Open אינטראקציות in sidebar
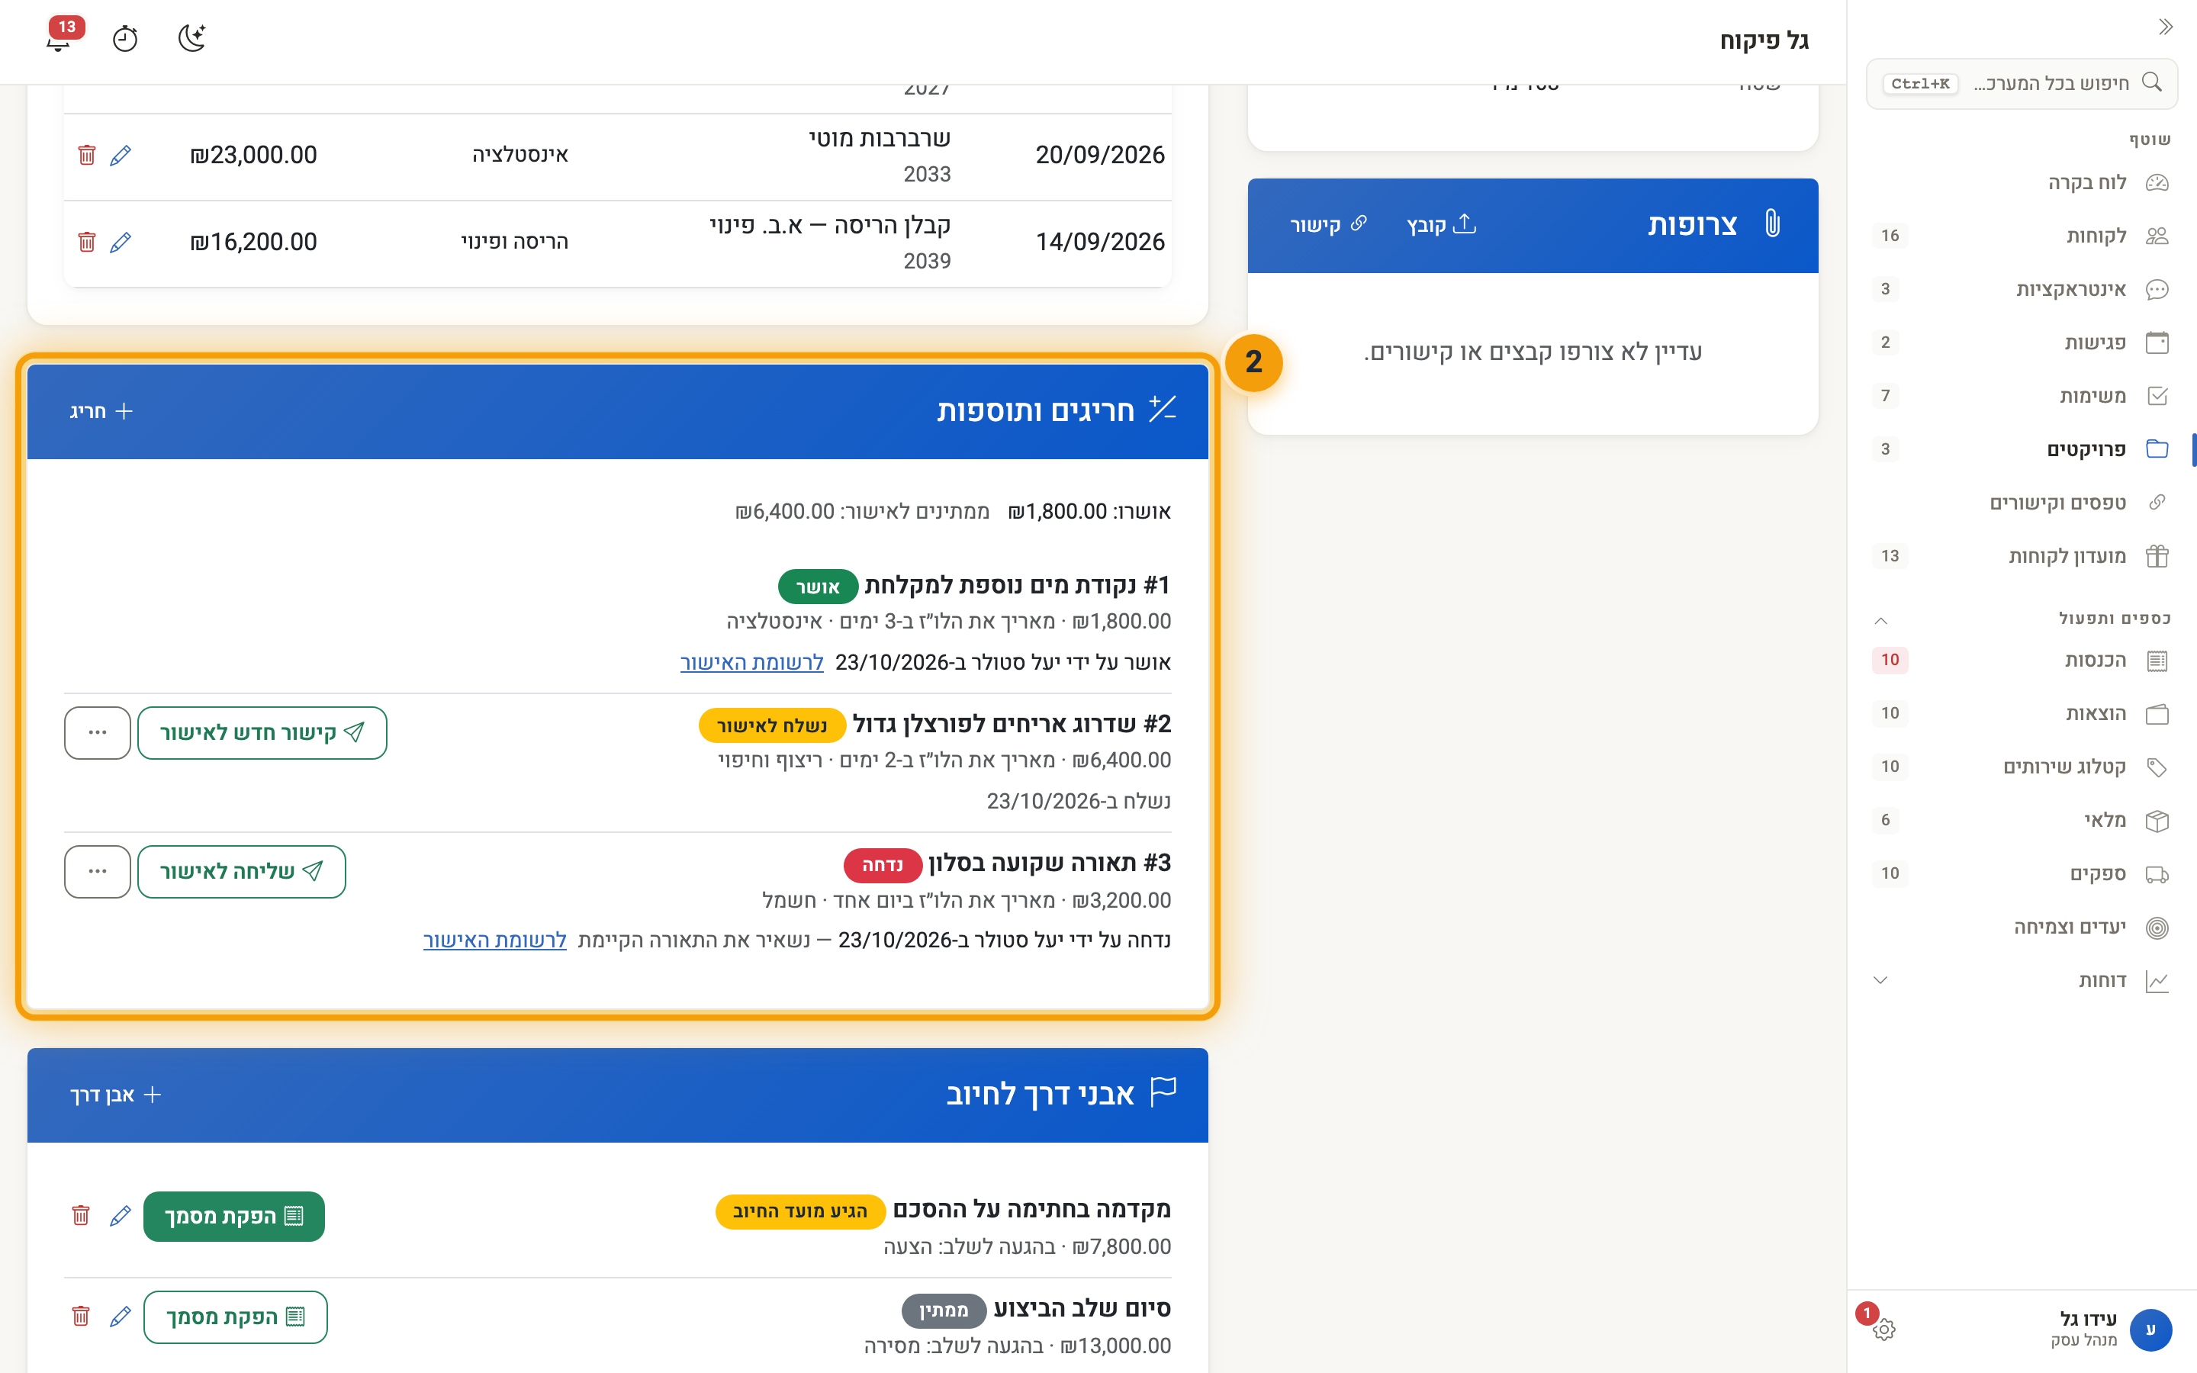Viewport: 2197px width, 1373px height. click(2022, 290)
